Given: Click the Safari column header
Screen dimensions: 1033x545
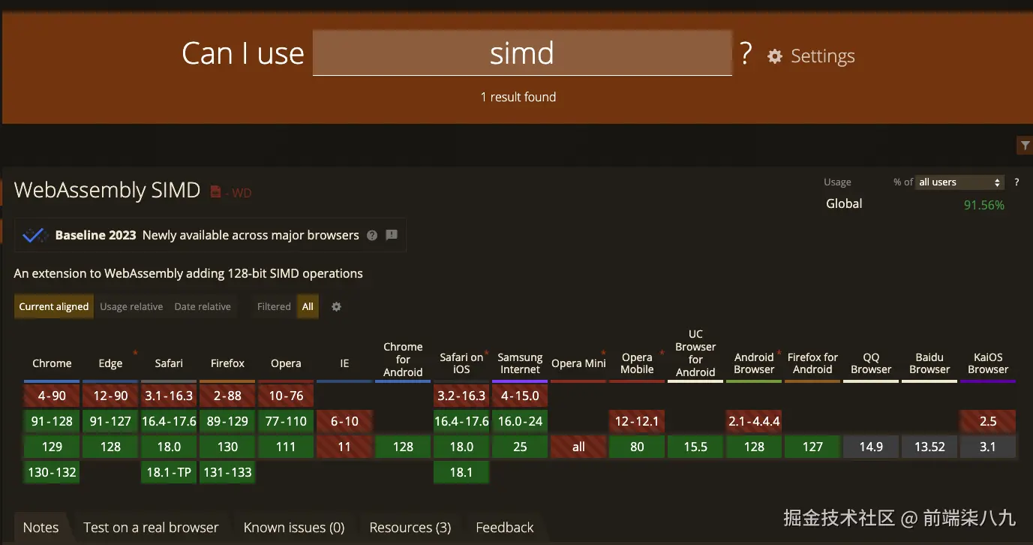Looking at the screenshot, I should click(x=169, y=363).
